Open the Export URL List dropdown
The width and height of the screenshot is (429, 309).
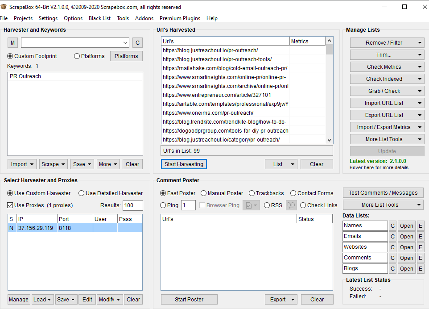tap(387, 115)
